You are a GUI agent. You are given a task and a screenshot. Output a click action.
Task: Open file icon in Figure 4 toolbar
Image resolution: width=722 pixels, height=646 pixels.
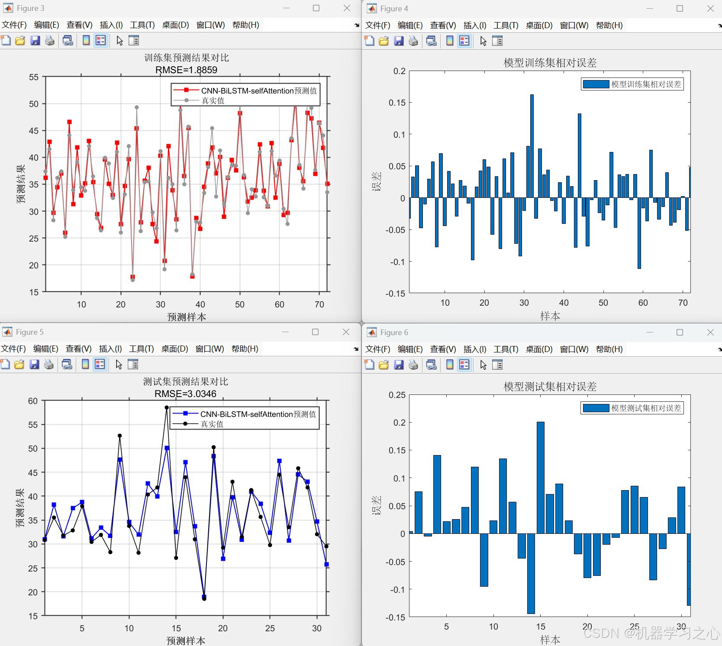(x=384, y=41)
